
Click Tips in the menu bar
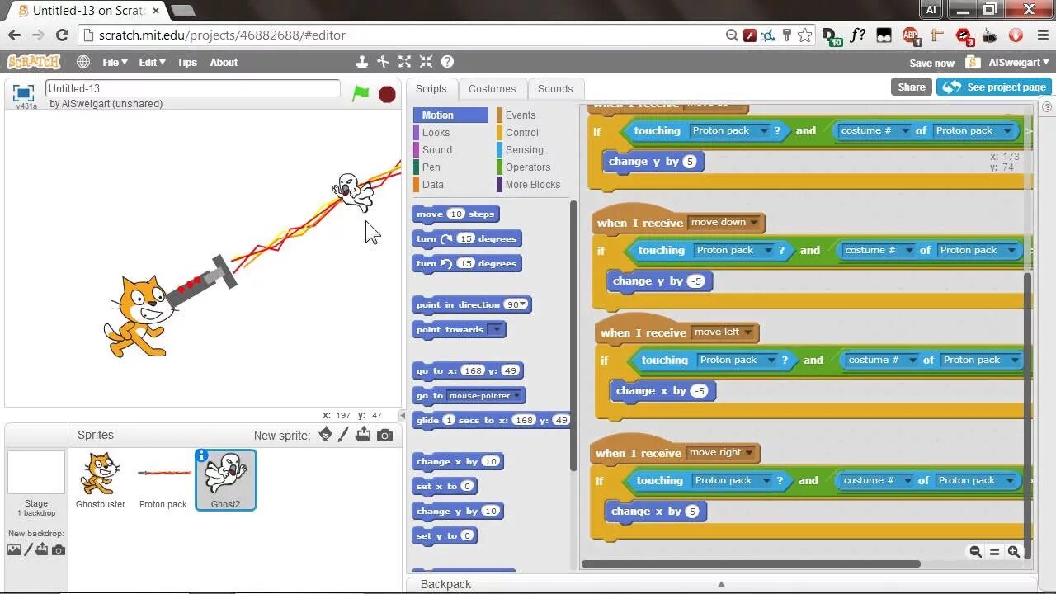187,62
